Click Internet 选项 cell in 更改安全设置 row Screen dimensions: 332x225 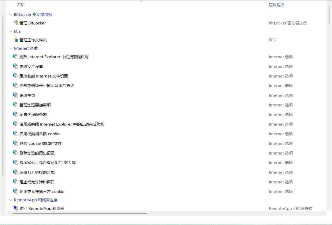tap(281, 66)
